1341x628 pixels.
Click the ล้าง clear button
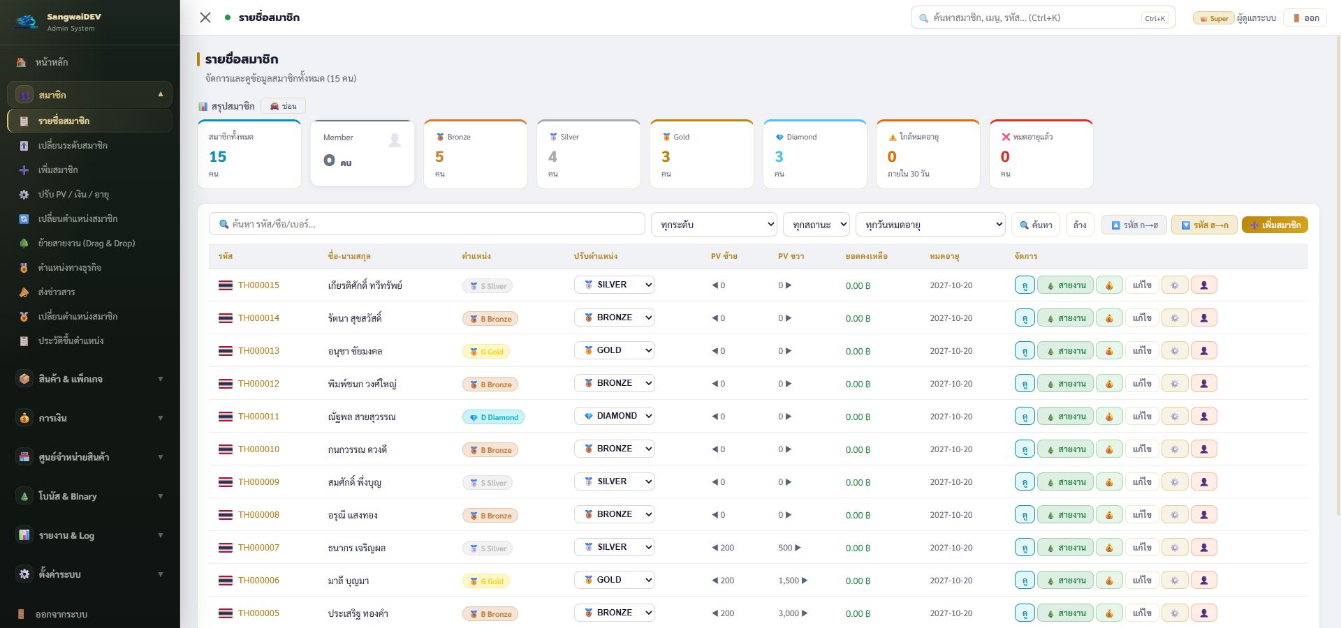[1080, 225]
